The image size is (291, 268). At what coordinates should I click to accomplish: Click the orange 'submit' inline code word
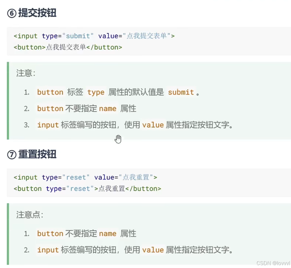[x=181, y=92]
